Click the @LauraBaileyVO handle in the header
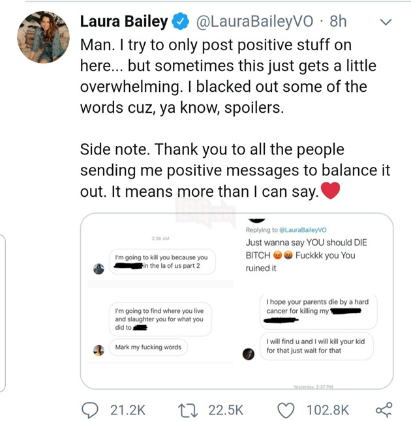411x421 pixels. [253, 22]
